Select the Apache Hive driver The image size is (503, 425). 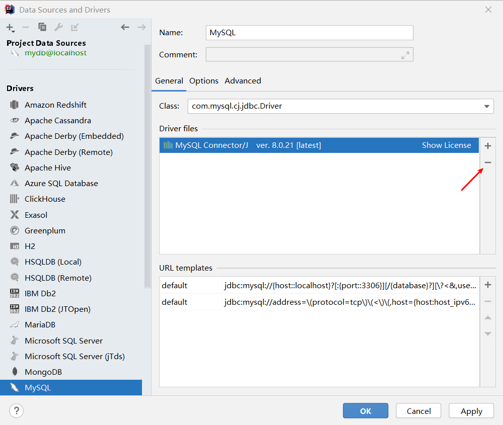(71, 167)
